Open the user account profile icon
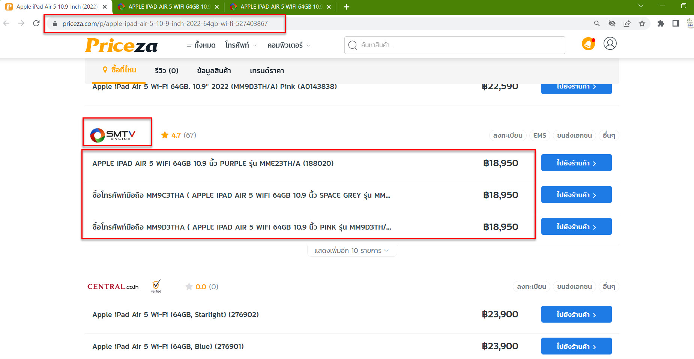 pyautogui.click(x=610, y=44)
